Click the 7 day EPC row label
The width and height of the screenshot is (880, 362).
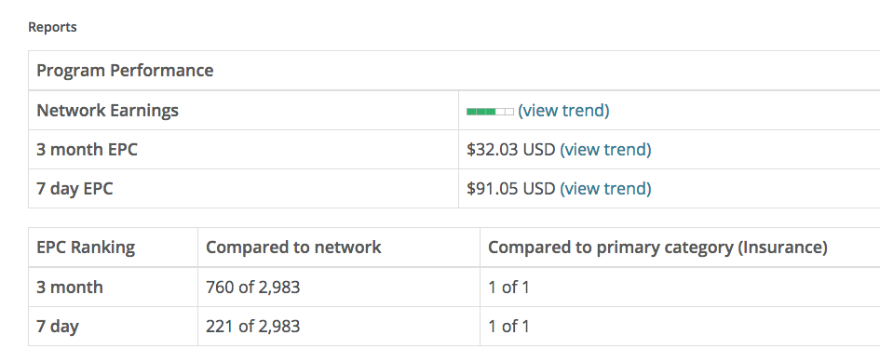click(x=74, y=189)
